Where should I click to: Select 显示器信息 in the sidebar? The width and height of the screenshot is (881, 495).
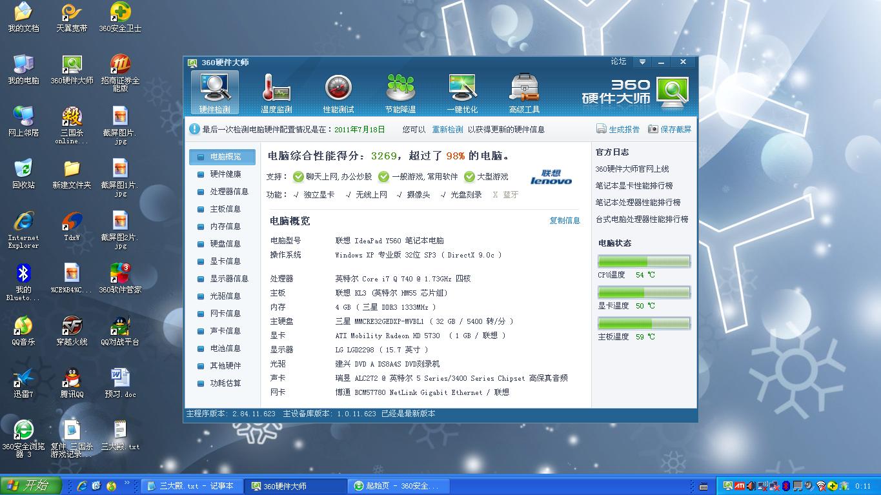click(222, 279)
